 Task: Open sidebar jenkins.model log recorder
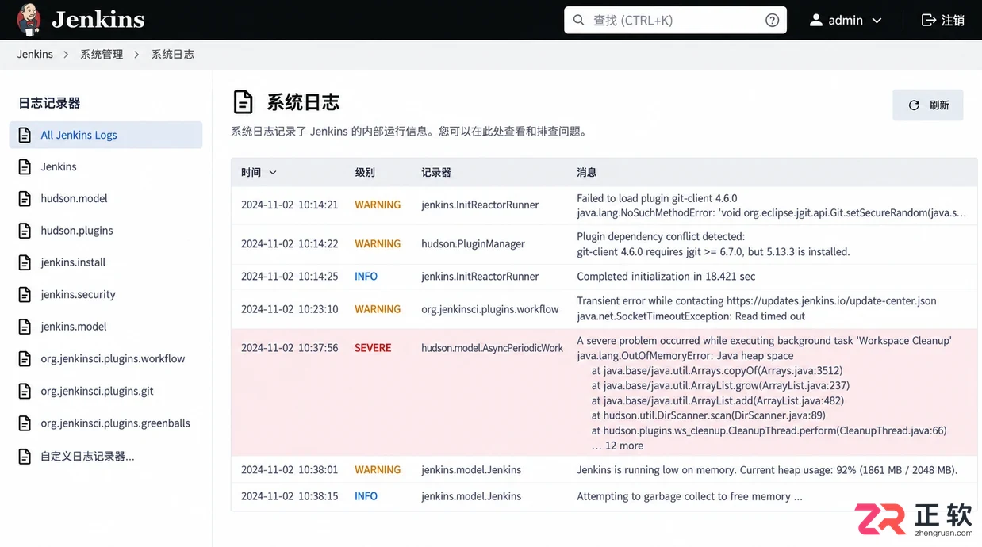pyautogui.click(x=74, y=327)
